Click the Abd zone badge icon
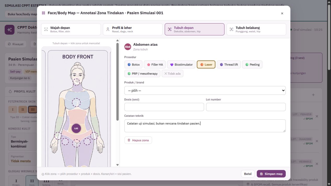The image size is (331, 186). point(128,47)
